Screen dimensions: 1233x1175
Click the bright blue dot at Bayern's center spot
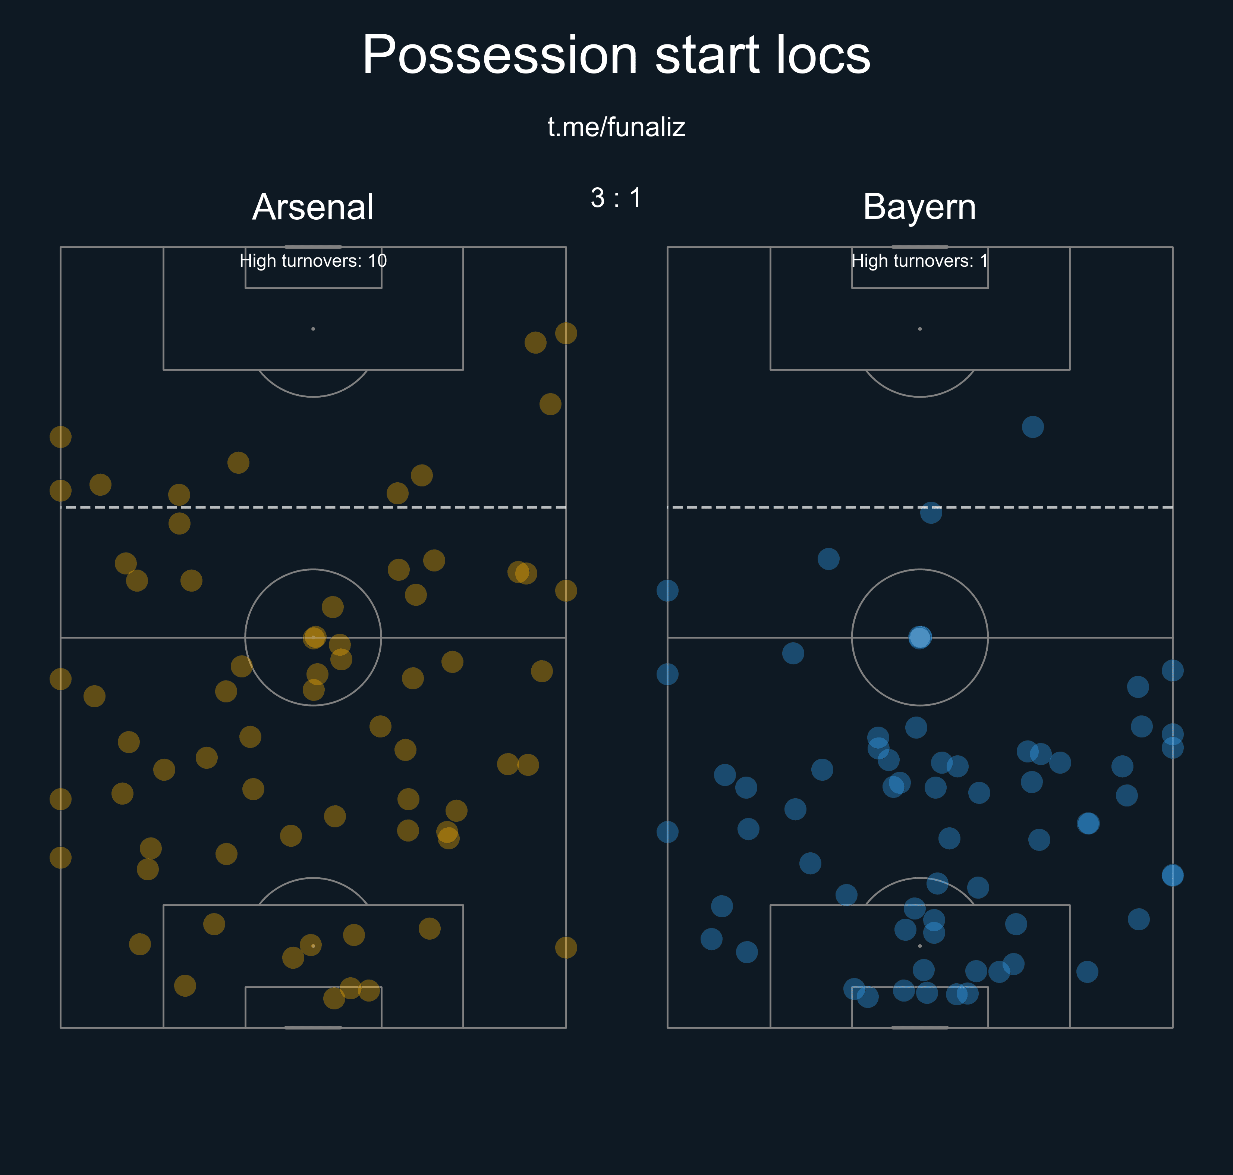[919, 637]
